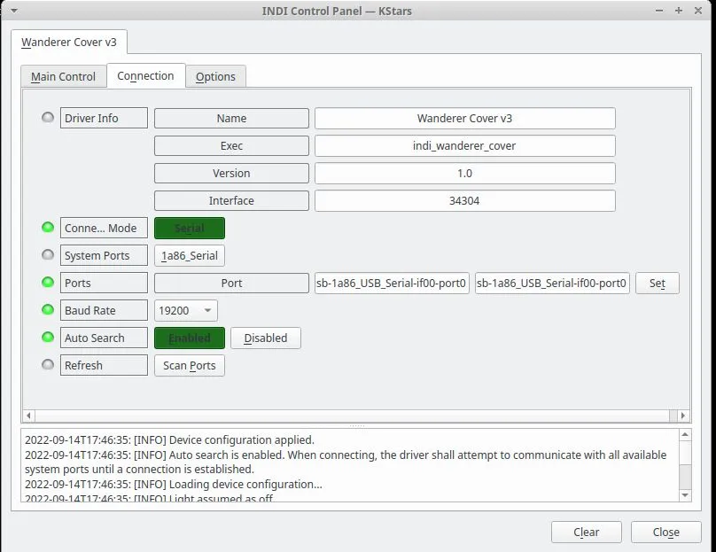Minimize the INDI Control Panel window
The height and width of the screenshot is (552, 716).
(659, 11)
